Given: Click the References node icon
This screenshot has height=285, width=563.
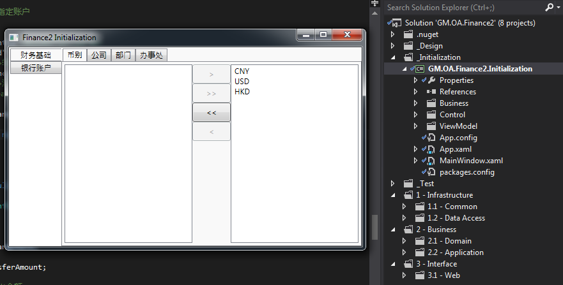Looking at the screenshot, I should pos(431,92).
